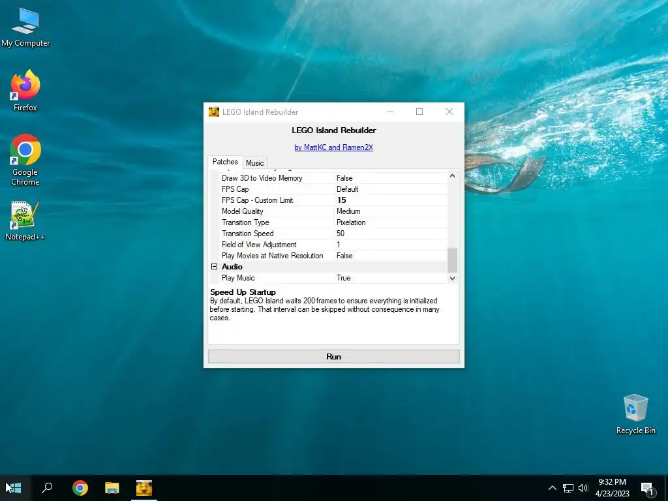Open Notepad++ desktop shortcut
The width and height of the screenshot is (668, 501).
tap(25, 220)
